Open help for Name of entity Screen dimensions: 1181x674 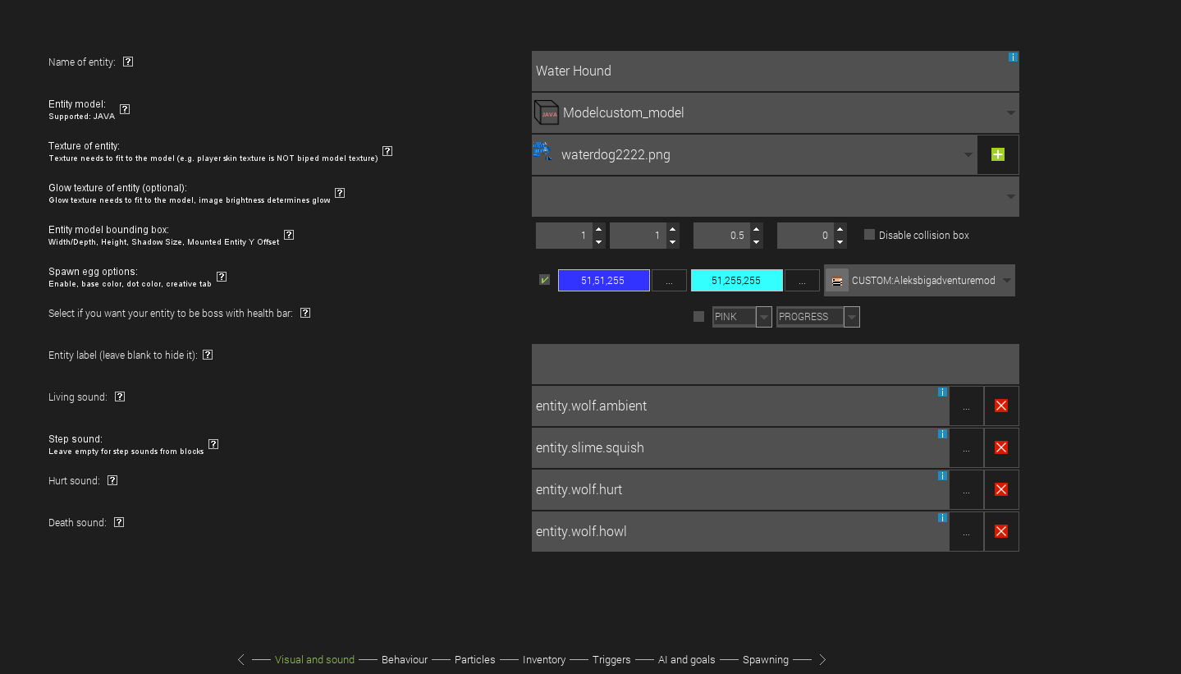pyautogui.click(x=127, y=61)
